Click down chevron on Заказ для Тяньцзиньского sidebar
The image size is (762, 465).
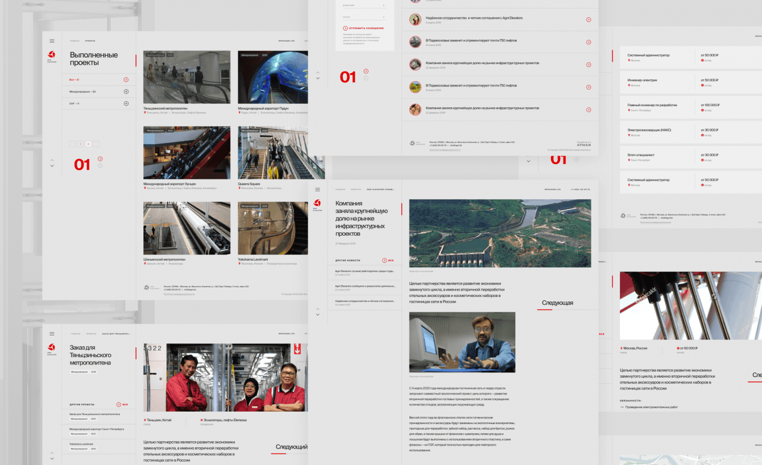(x=52, y=458)
